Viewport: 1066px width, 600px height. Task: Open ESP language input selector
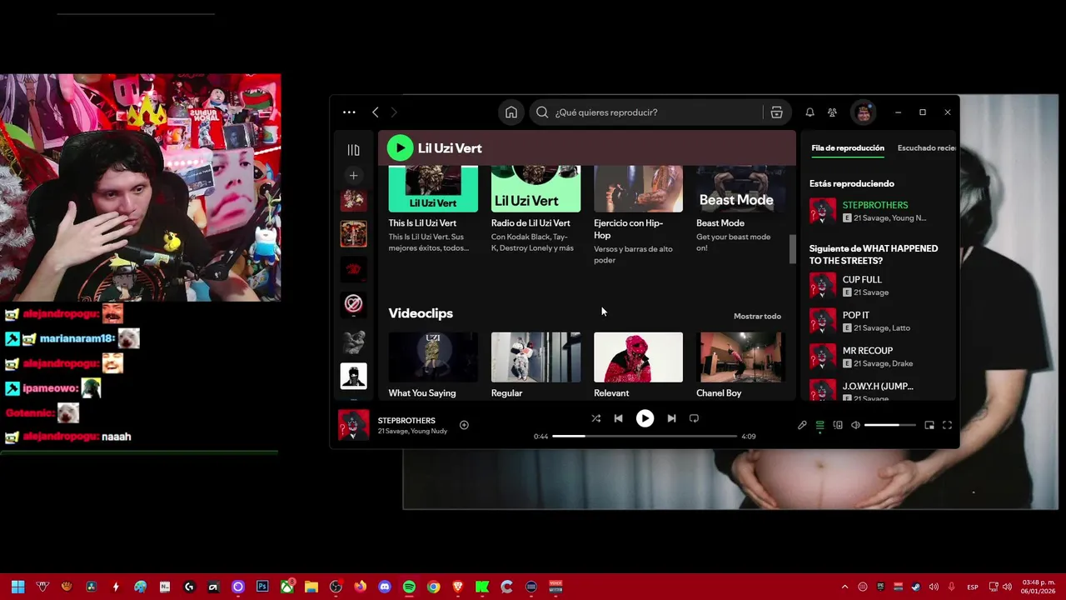click(x=972, y=587)
